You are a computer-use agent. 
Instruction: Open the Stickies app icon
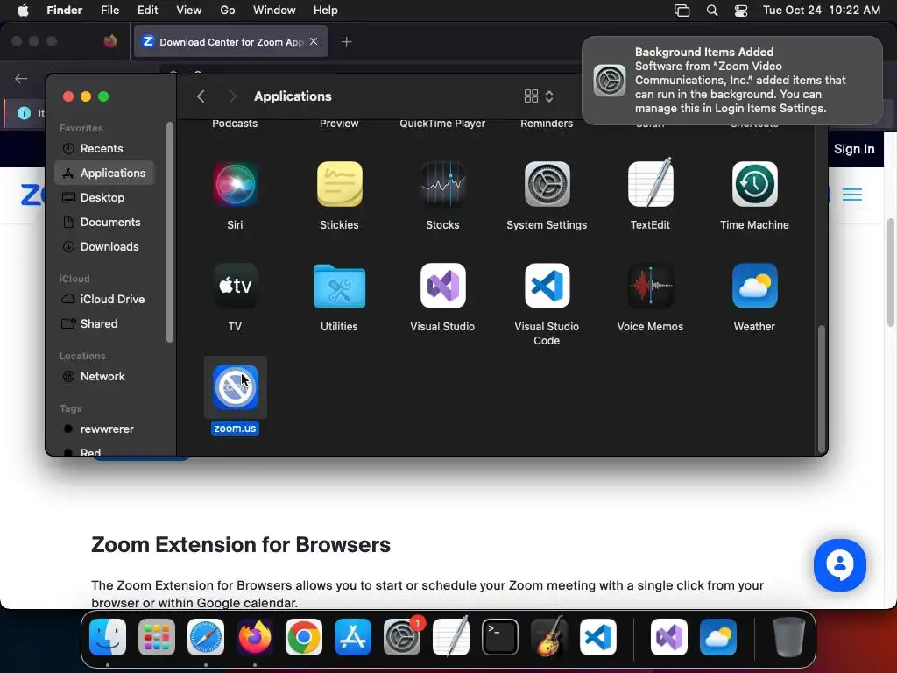pos(339,184)
